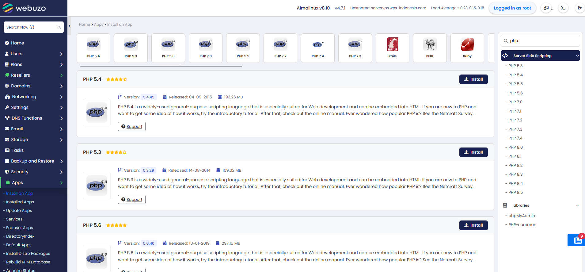
Task: Expand the Libraries category dropdown
Action: pyautogui.click(x=540, y=205)
